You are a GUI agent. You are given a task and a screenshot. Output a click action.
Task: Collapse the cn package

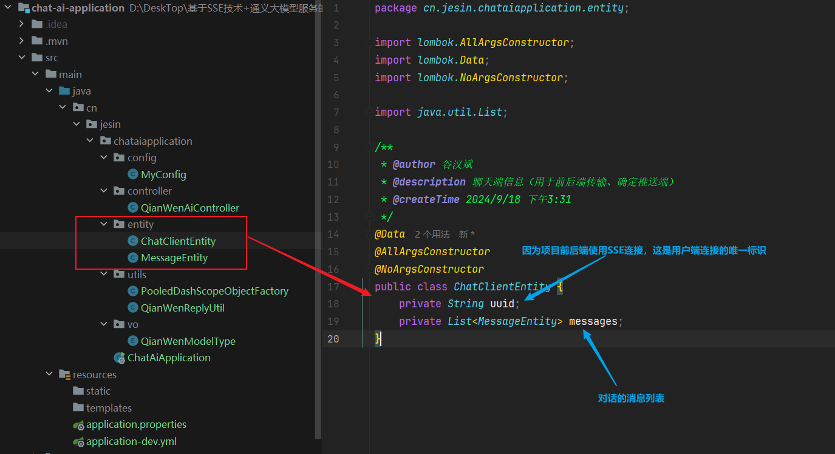click(63, 108)
